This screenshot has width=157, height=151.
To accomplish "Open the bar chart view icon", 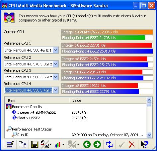I will [58, 145].
